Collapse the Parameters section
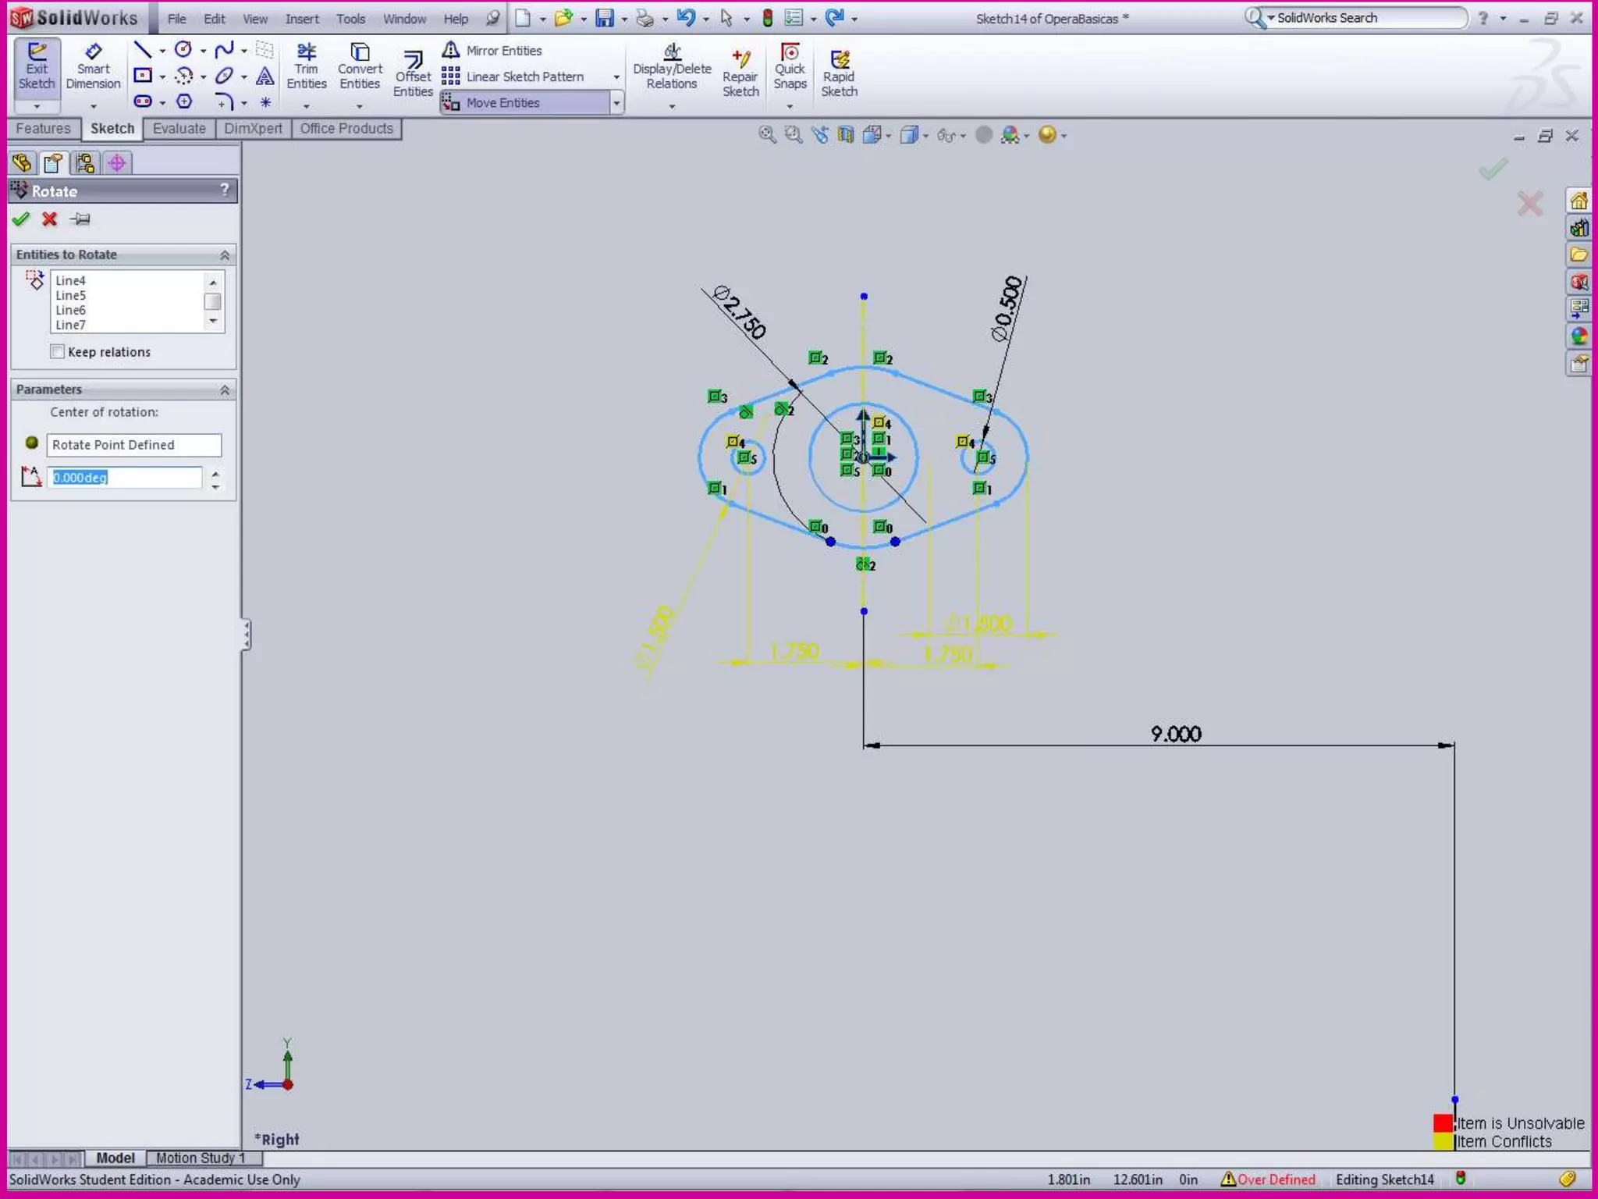This screenshot has height=1199, width=1598. tap(225, 390)
